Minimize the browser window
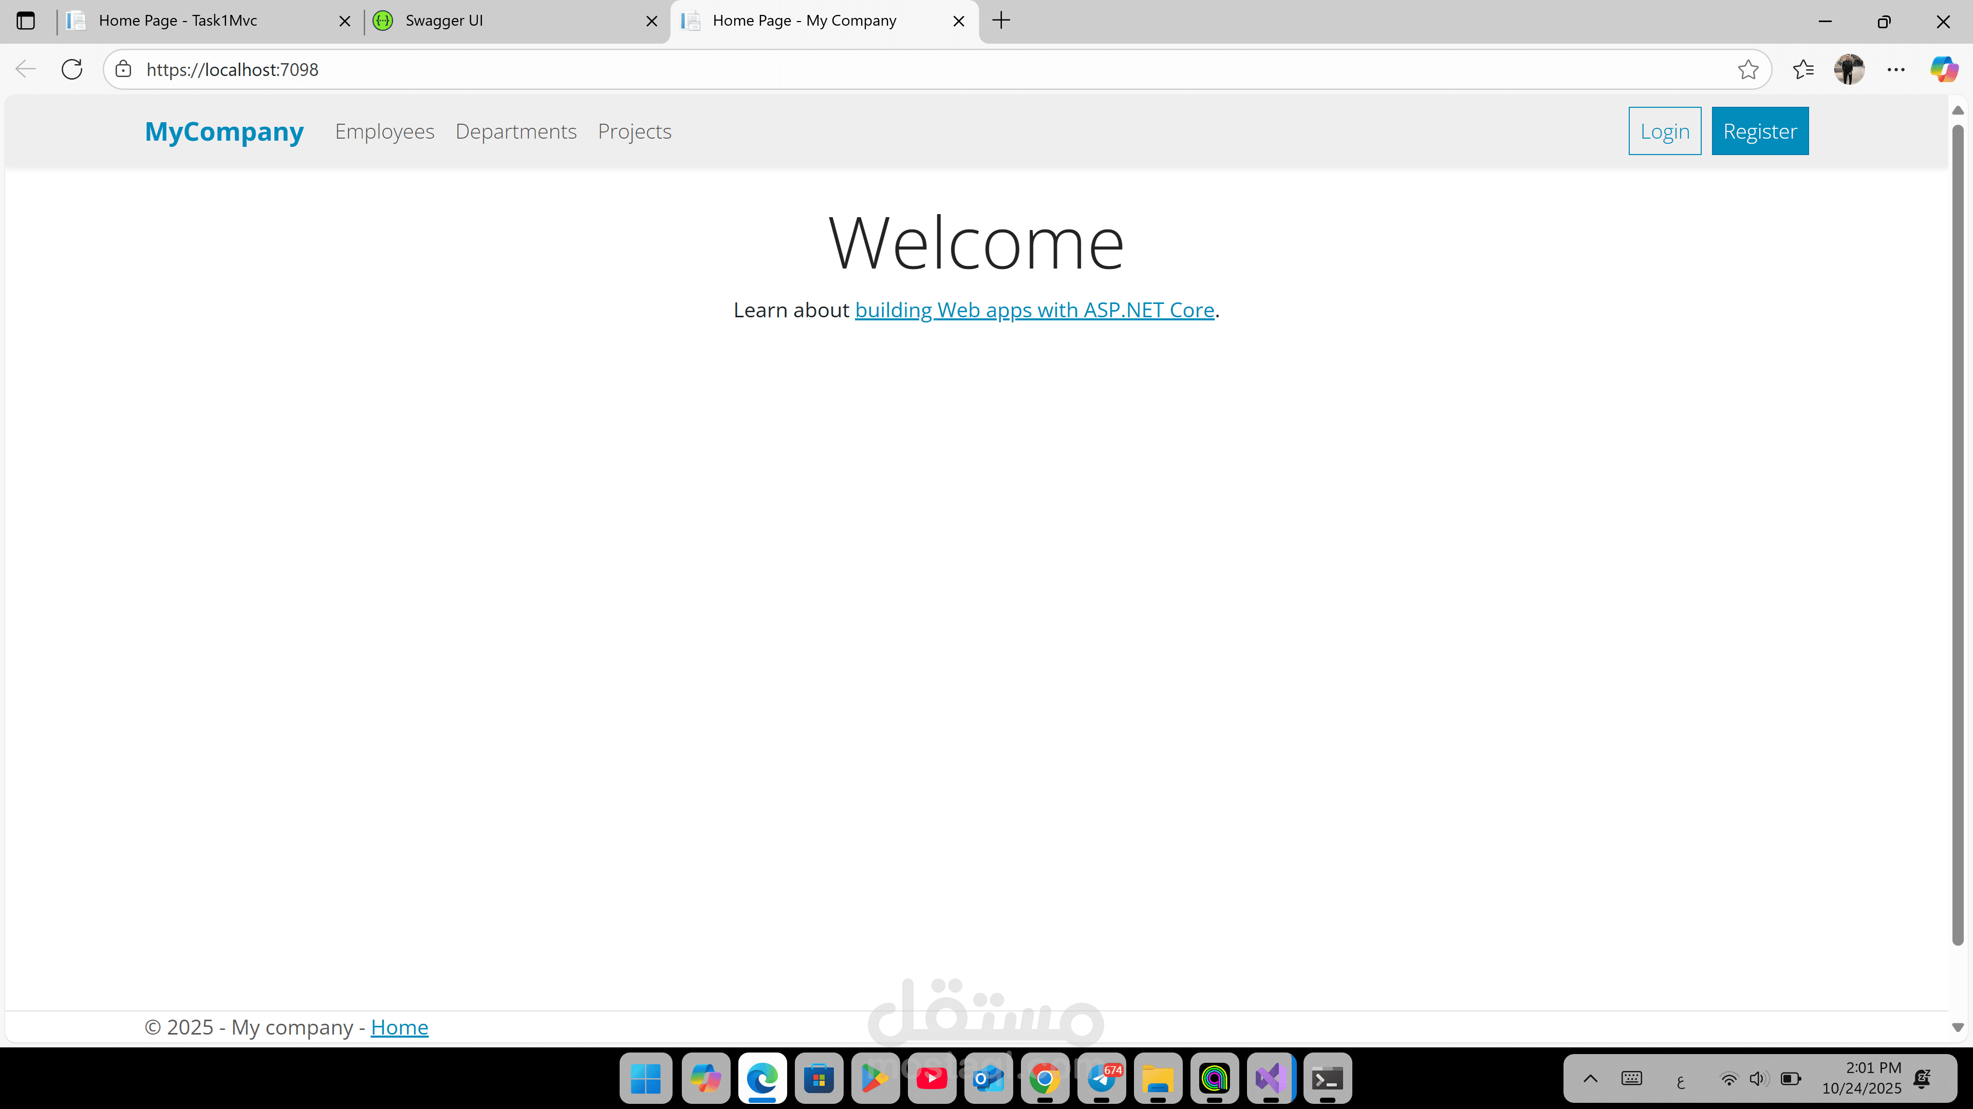Image resolution: width=1973 pixels, height=1109 pixels. (1825, 22)
